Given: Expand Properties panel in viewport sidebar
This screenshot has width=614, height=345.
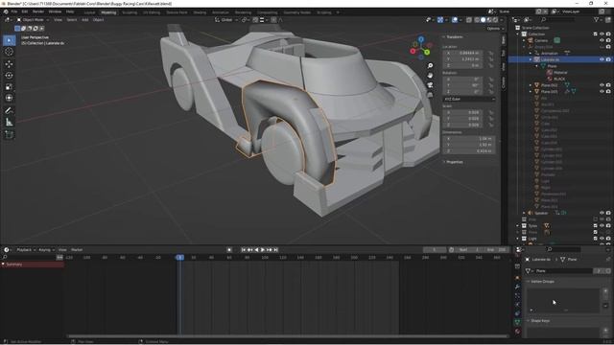Looking at the screenshot, I should pos(454,162).
